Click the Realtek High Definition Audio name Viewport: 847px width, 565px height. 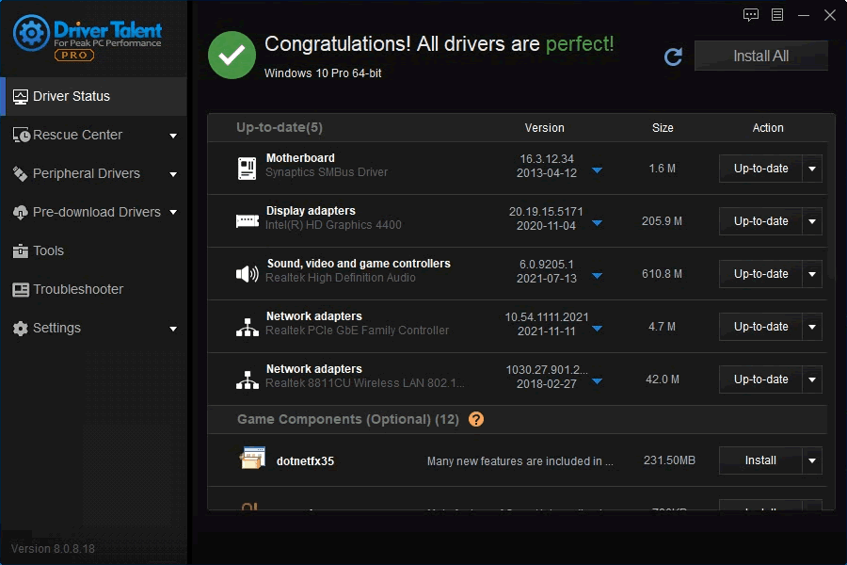click(x=341, y=278)
